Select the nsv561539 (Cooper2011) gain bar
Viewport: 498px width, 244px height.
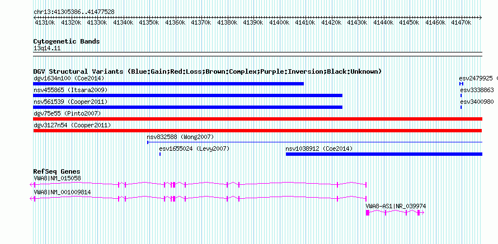[x=187, y=107]
